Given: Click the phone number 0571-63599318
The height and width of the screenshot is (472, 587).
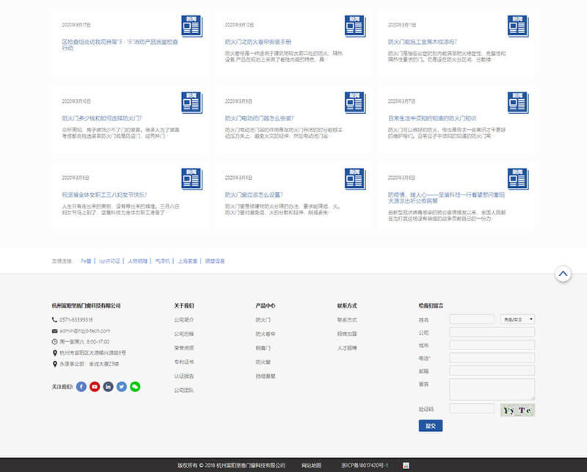Looking at the screenshot, I should [x=76, y=320].
